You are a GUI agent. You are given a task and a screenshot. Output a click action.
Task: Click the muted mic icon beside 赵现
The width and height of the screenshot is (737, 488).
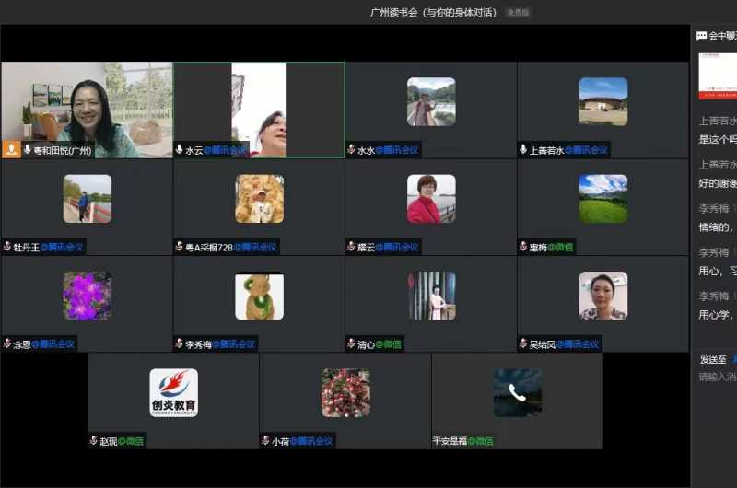point(93,441)
